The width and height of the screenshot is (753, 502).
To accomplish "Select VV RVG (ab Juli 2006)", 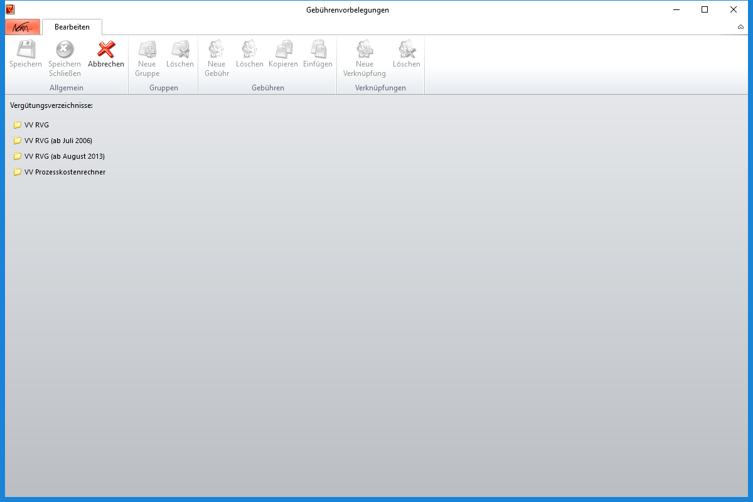I will [x=58, y=141].
